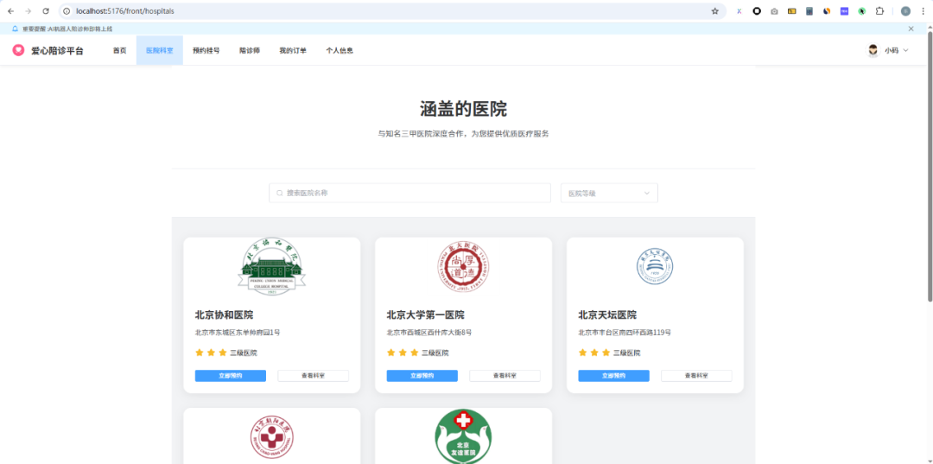
Task: Click the browser address bar URL
Action: pyautogui.click(x=125, y=11)
